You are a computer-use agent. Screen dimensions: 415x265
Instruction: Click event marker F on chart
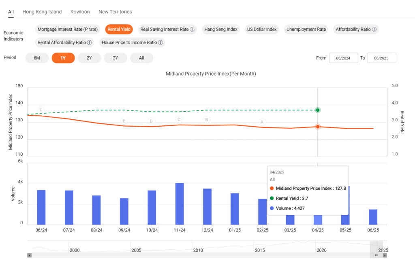point(41,110)
